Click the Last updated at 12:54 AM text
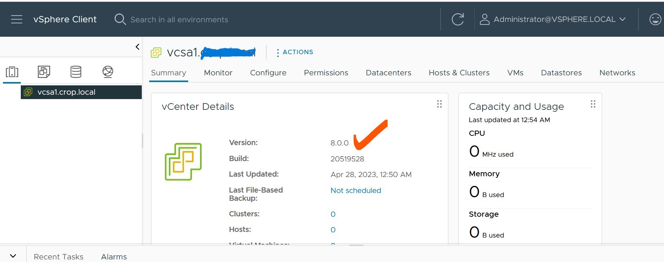Viewport: 664px width, 262px height. click(x=509, y=120)
